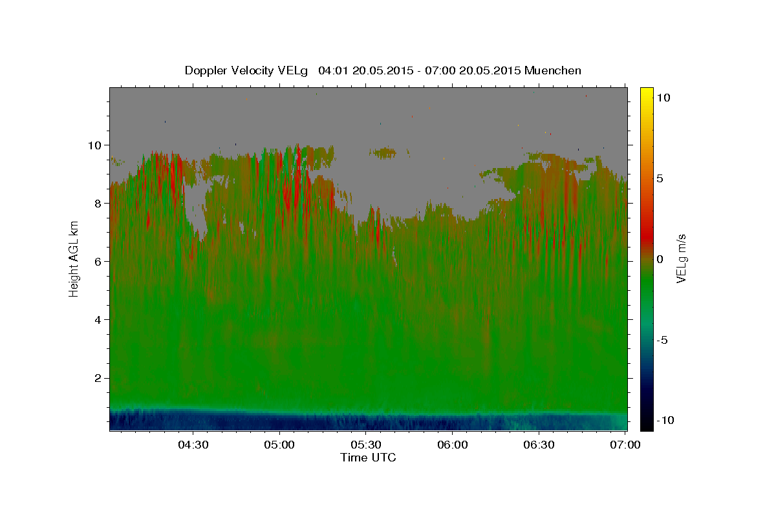Select the Muenchen location label in title
This screenshot has width=776, height=517.
[x=553, y=70]
